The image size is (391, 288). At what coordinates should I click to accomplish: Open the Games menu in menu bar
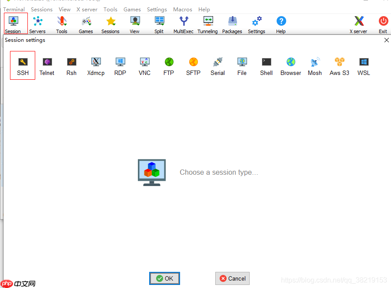(132, 10)
